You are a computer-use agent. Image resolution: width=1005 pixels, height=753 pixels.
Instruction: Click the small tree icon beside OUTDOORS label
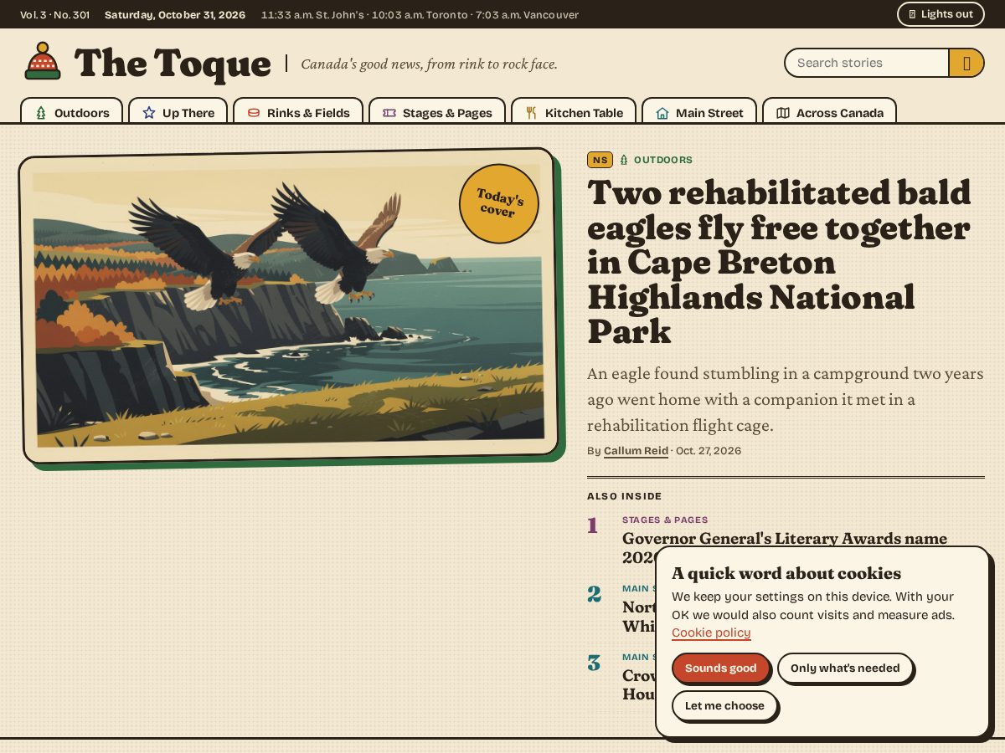(x=624, y=160)
